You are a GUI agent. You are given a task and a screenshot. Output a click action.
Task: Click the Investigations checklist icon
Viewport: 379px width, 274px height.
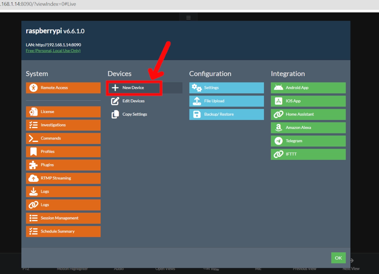33,125
